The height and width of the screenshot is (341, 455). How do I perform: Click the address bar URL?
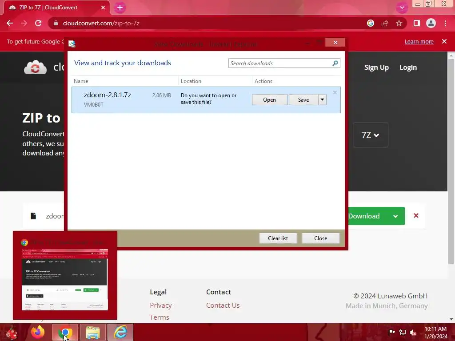(x=101, y=23)
